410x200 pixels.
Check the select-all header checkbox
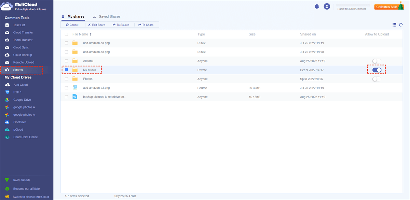pos(66,34)
